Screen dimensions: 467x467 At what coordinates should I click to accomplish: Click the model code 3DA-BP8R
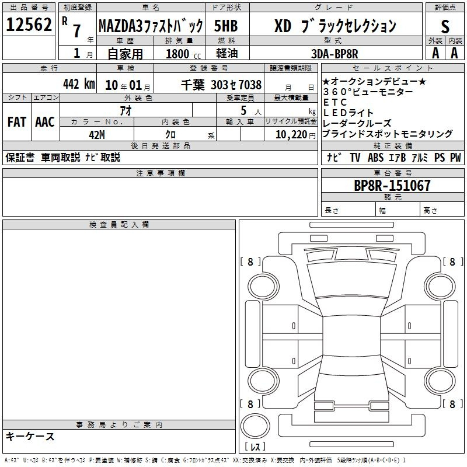click(x=336, y=53)
